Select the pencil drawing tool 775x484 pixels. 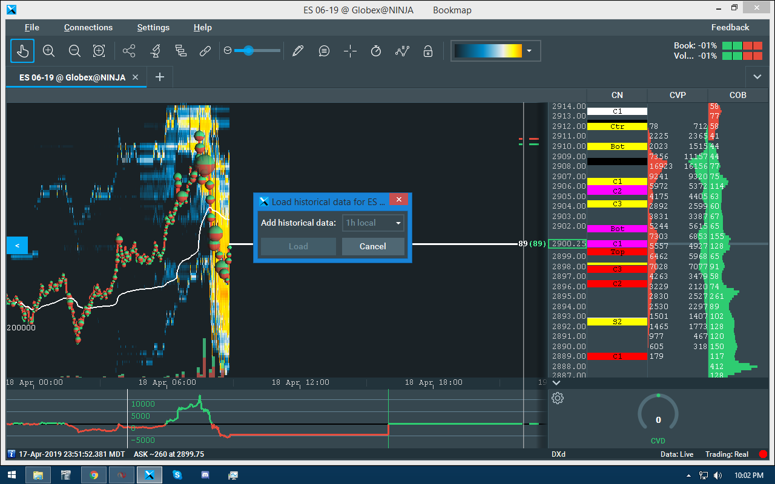coord(297,51)
